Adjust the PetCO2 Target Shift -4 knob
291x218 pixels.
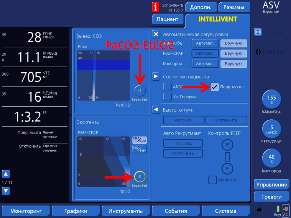tap(140, 91)
